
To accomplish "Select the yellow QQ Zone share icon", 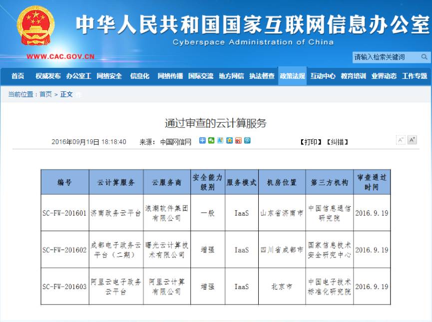I will tap(230, 140).
